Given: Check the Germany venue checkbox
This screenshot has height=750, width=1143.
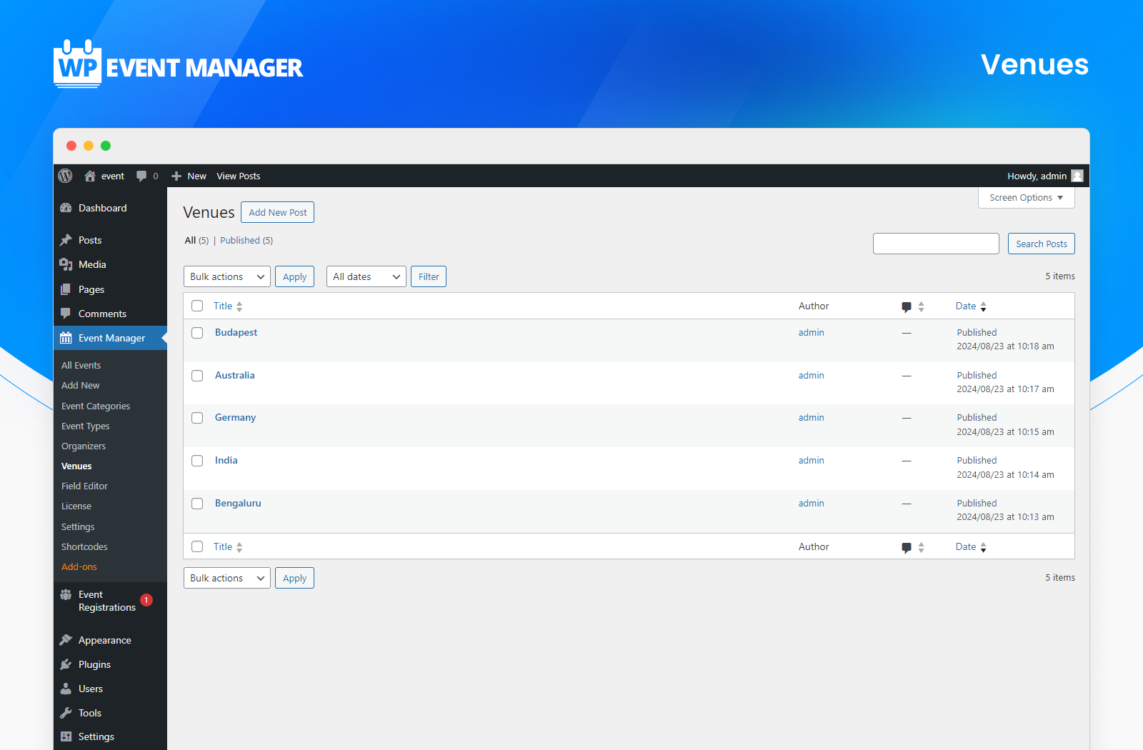Looking at the screenshot, I should point(197,418).
